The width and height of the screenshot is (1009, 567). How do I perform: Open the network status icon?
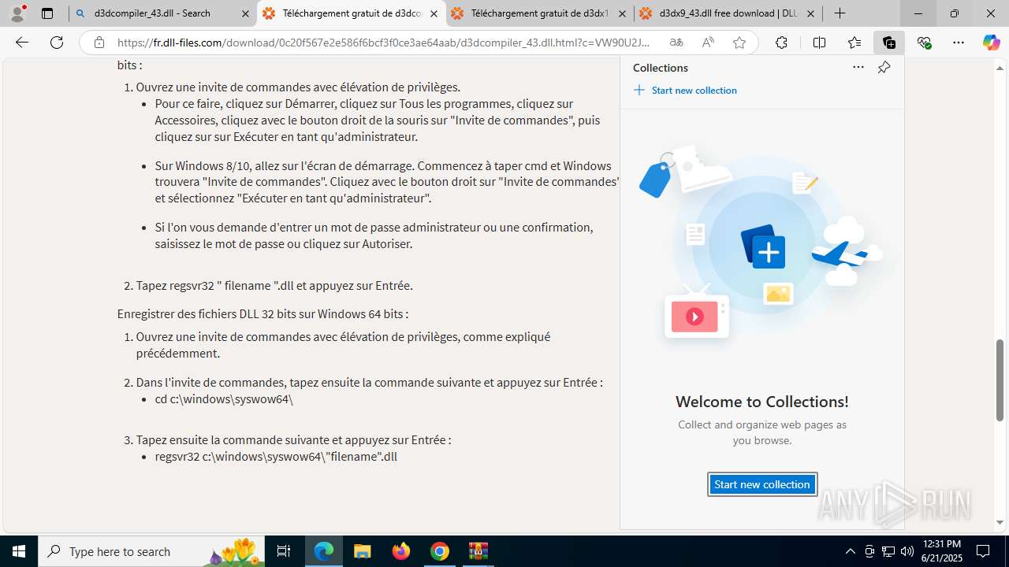[888, 551]
